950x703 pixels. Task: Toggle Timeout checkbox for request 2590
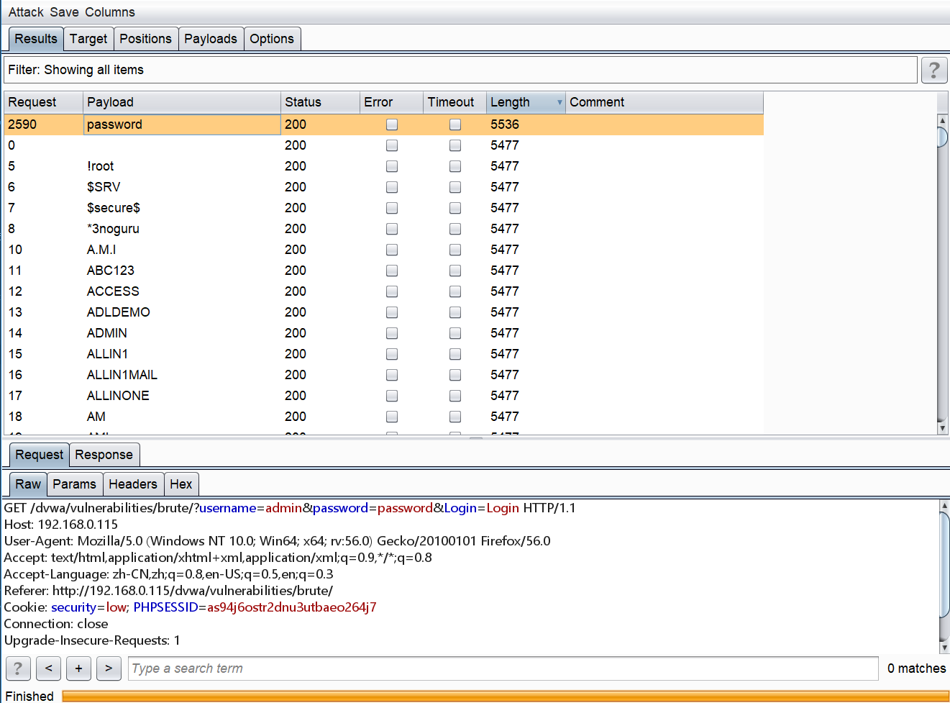click(x=455, y=124)
